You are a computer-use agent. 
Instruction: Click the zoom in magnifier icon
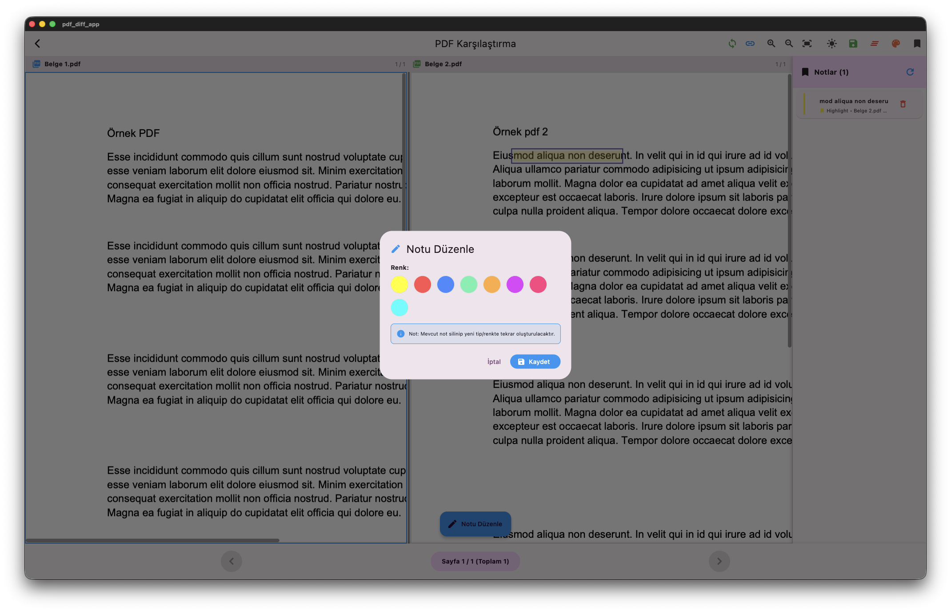point(771,44)
